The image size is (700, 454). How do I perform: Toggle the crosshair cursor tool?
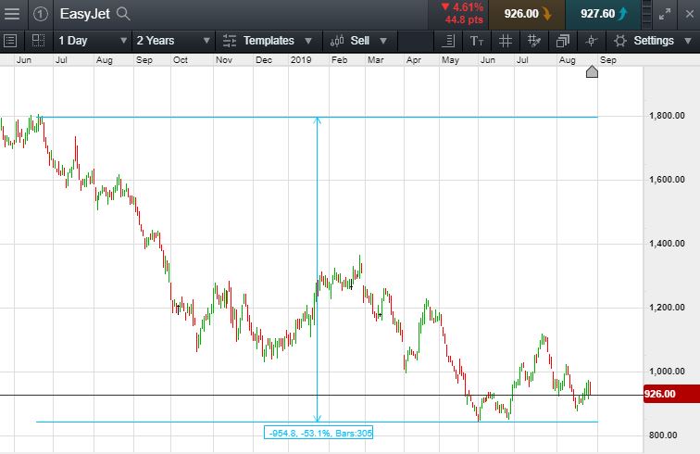[591, 41]
